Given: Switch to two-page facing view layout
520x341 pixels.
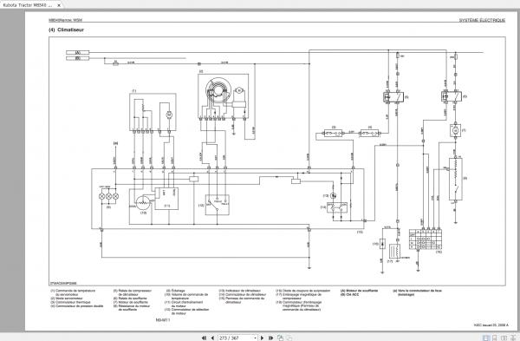Looking at the screenshot, I should click(504, 338).
